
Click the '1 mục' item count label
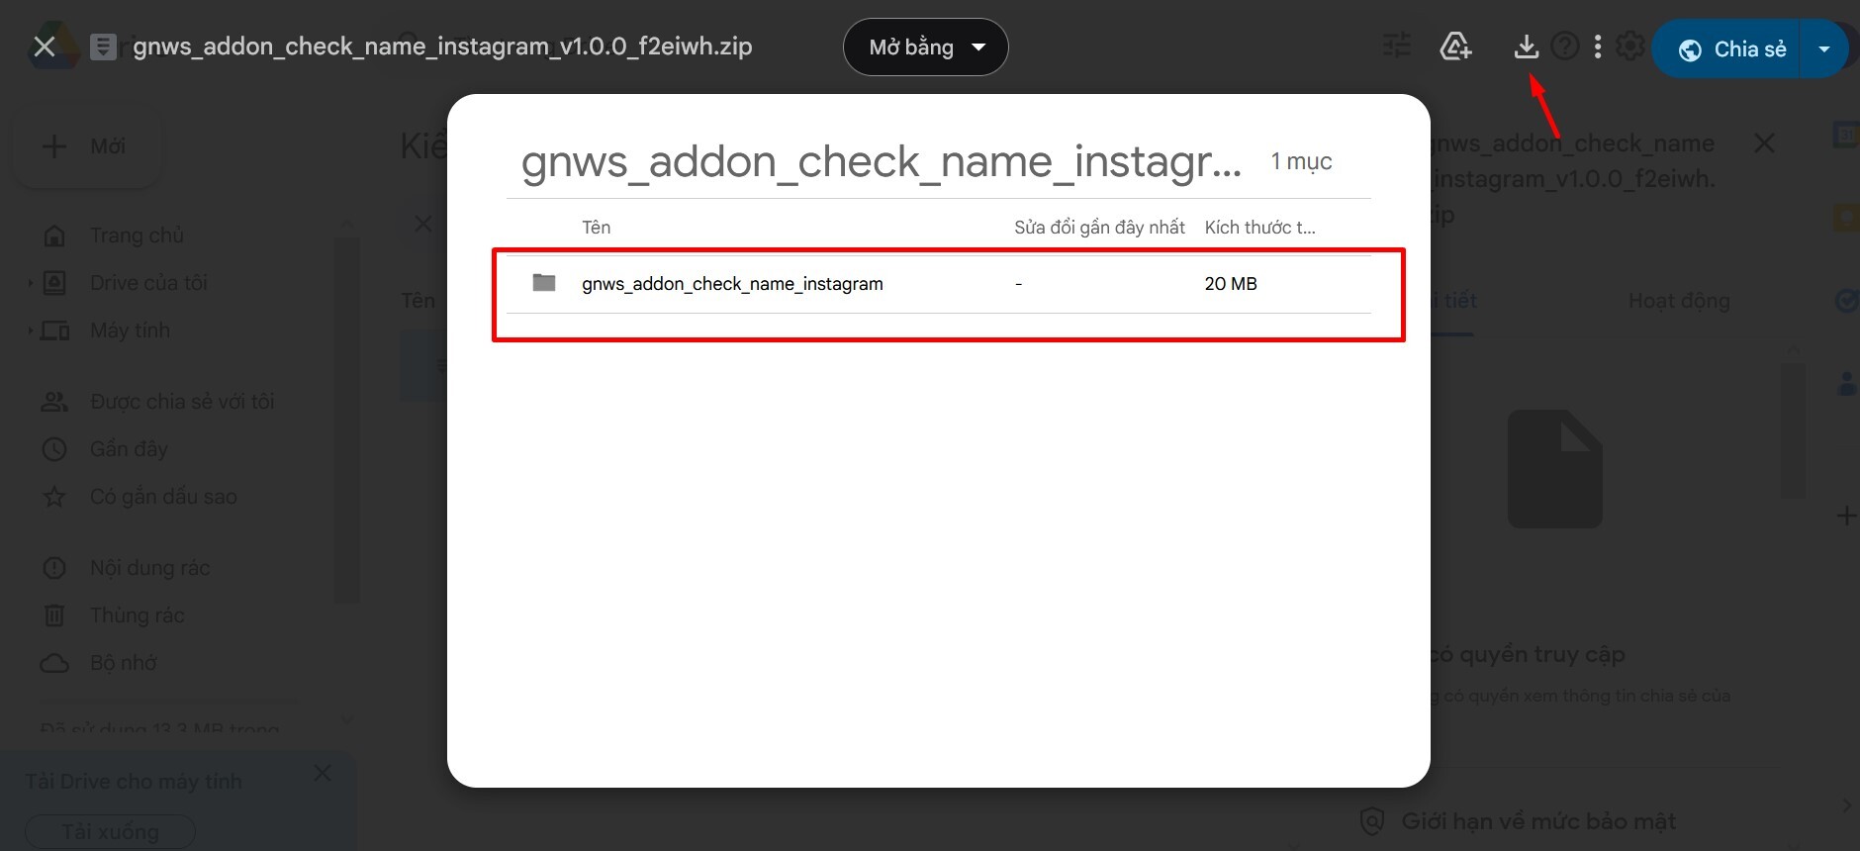[x=1301, y=161]
